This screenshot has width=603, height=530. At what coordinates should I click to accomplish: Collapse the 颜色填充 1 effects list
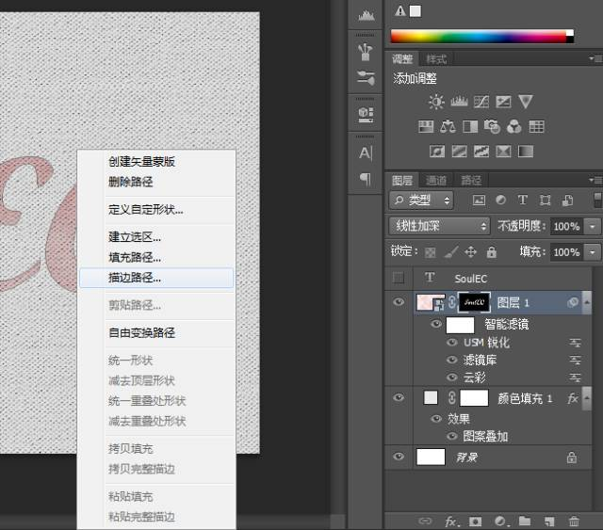click(587, 398)
